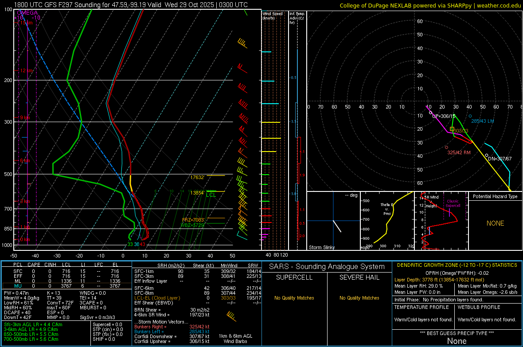The height and width of the screenshot is (347, 523).
Task: Click the SHIP = 0.0 value
Action: click(104, 339)
